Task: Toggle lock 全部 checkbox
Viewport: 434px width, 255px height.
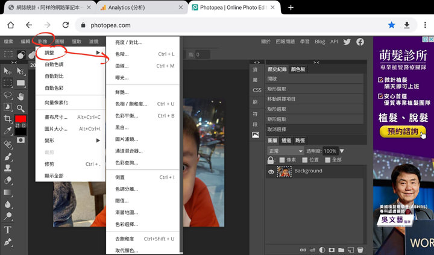Action: 328,160
